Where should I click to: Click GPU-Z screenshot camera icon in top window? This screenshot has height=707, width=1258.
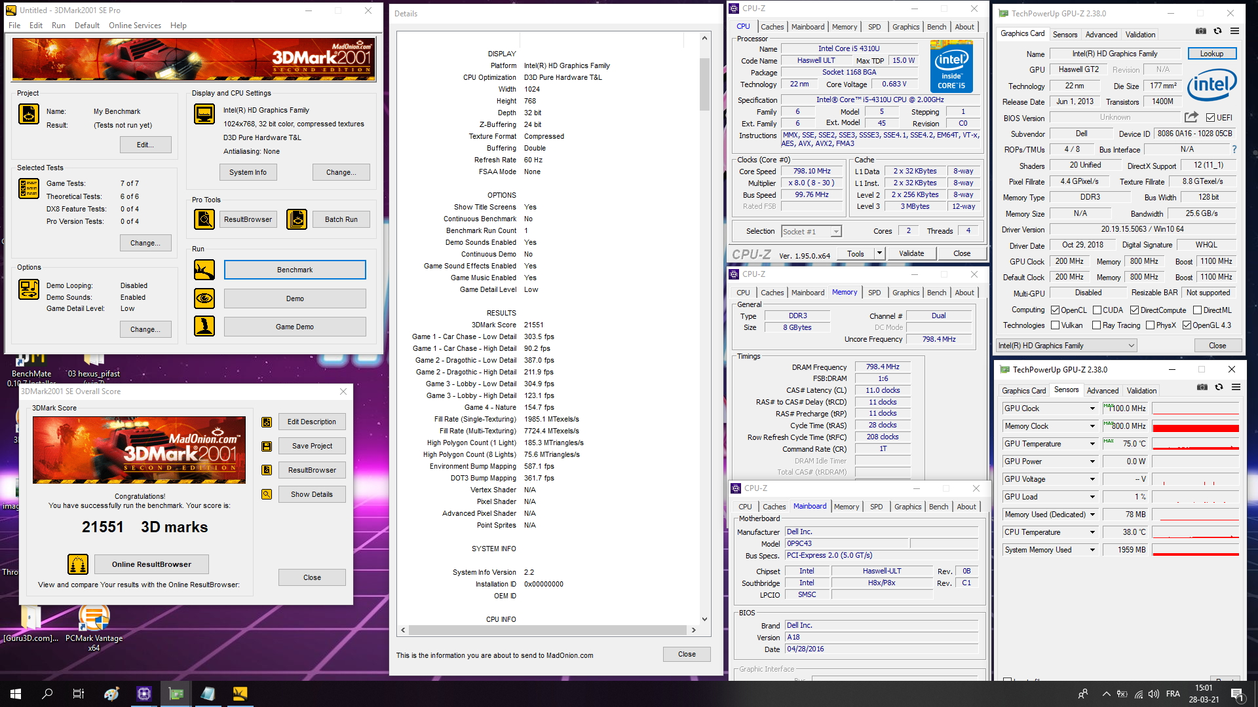1201,31
